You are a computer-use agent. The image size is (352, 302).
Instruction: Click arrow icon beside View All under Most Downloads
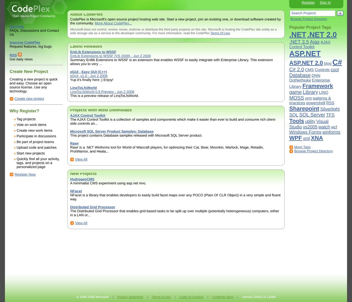pos(72,160)
